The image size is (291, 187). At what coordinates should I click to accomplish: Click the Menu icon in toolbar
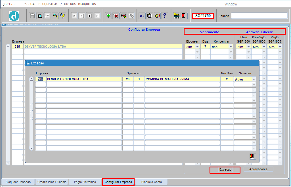coord(177,16)
